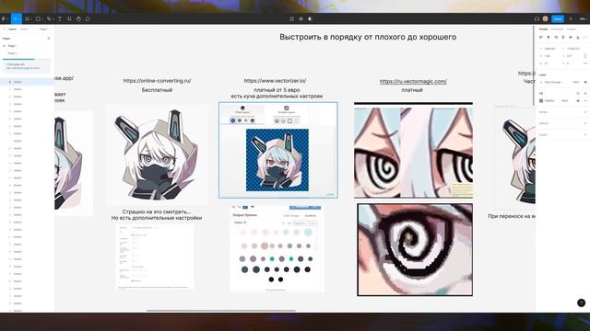Select the Hand tool
The image size is (590, 331).
coord(78,18)
